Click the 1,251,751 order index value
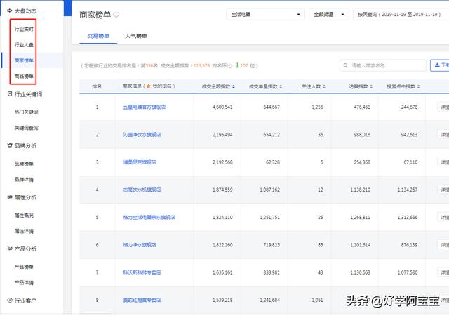449x316 pixels. (269, 218)
